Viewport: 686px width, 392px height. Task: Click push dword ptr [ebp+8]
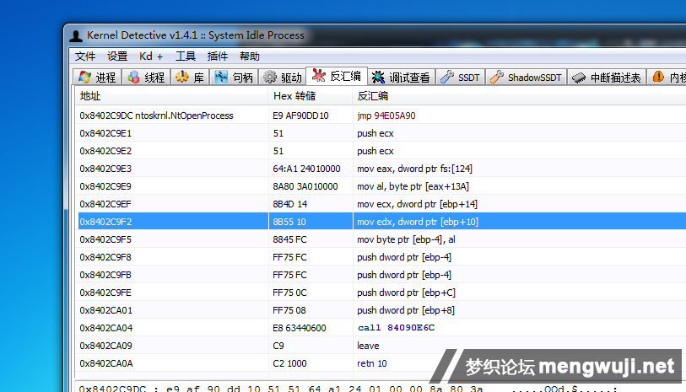tap(406, 310)
